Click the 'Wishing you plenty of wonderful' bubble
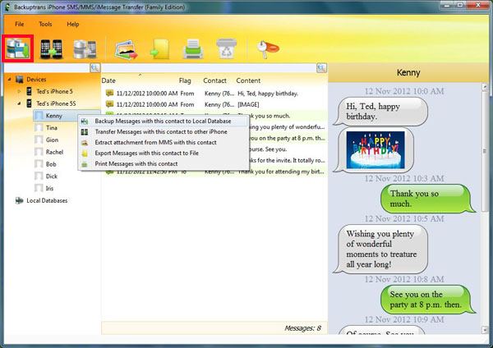This screenshot has height=348, width=493. tap(380, 249)
